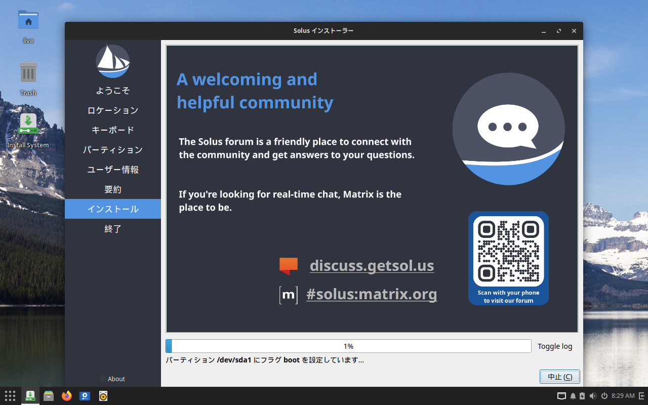The height and width of the screenshot is (405, 648).
Task: Open the live home folder on the desktop
Action: 28,27
